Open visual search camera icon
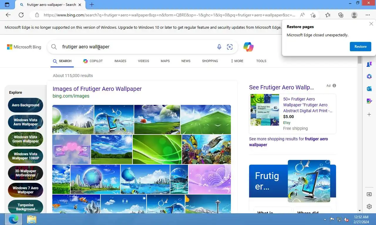The image size is (376, 225). click(x=230, y=47)
